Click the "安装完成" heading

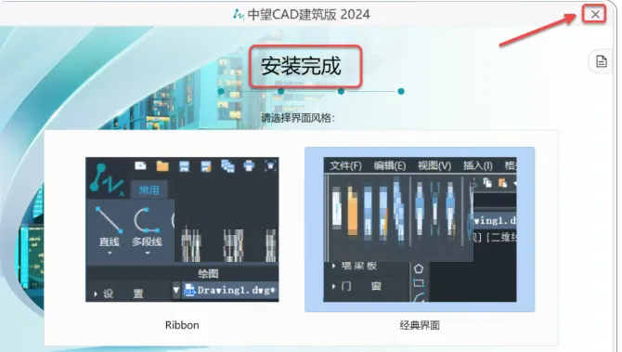[301, 66]
